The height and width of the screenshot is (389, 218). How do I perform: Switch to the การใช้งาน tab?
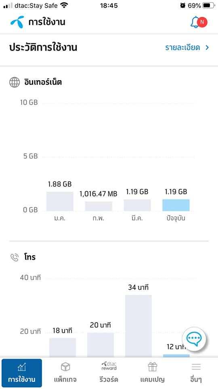(x=22, y=373)
